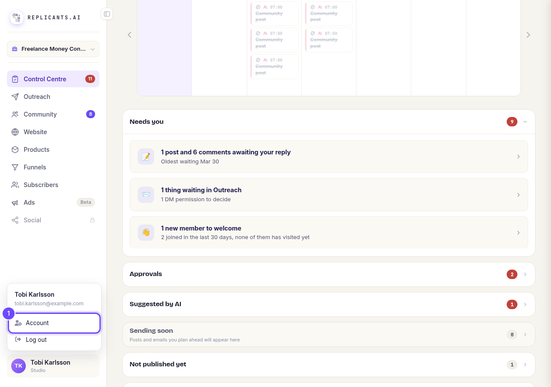Click the memo emoji icon
The height and width of the screenshot is (387, 551).
[146, 157]
